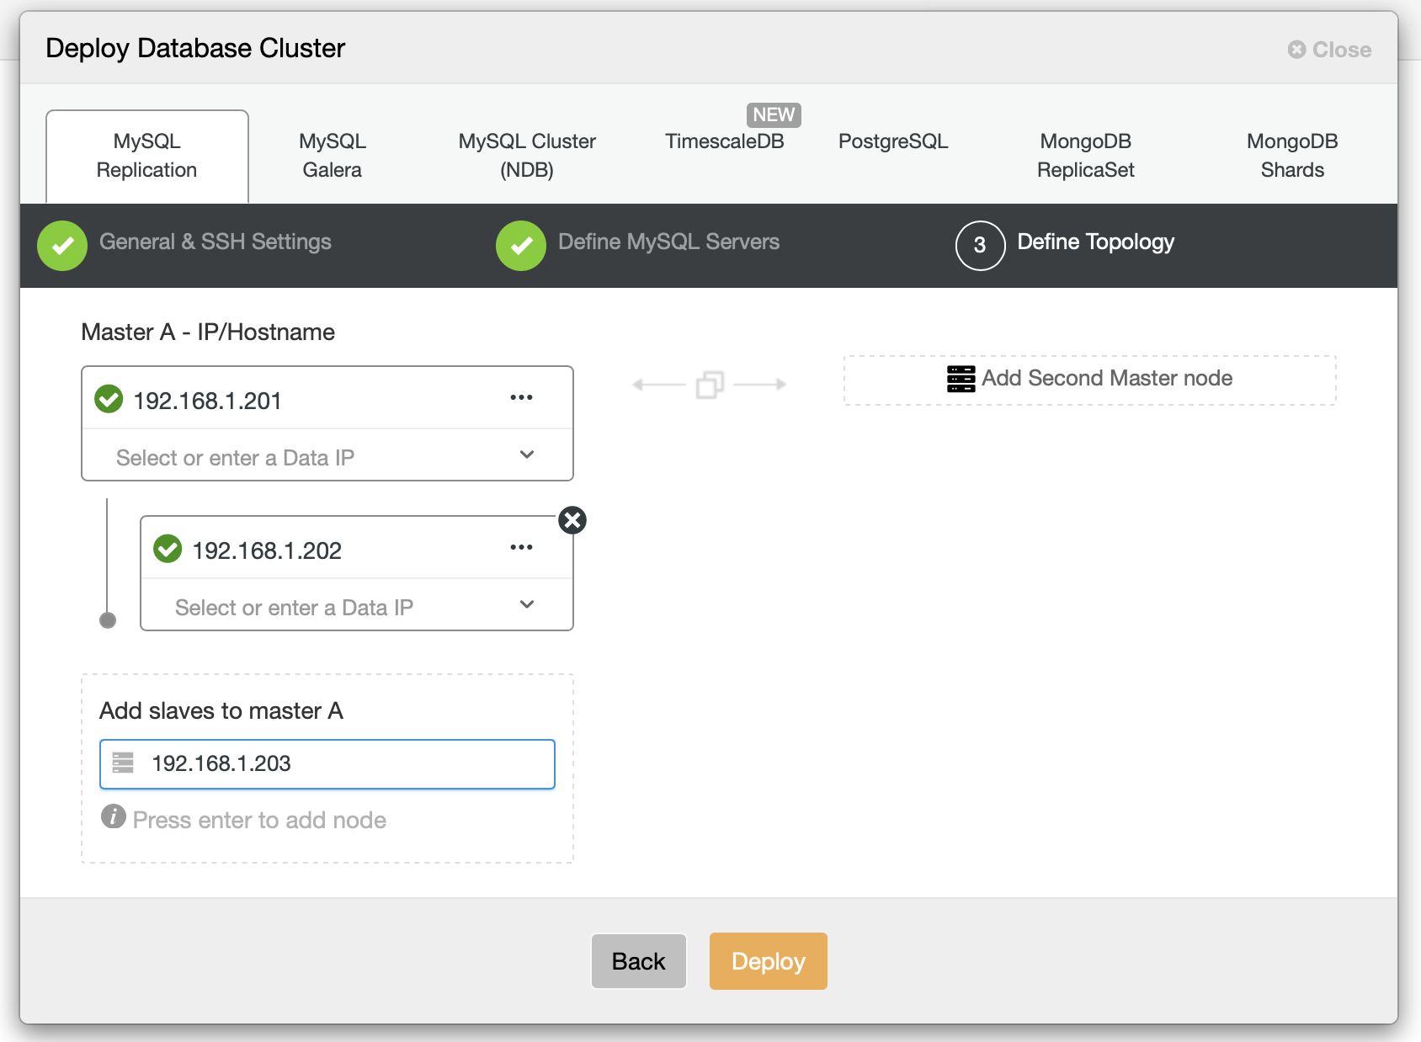This screenshot has height=1042, width=1421.
Task: Click 'Press enter to add node' hint
Action: [x=259, y=821]
